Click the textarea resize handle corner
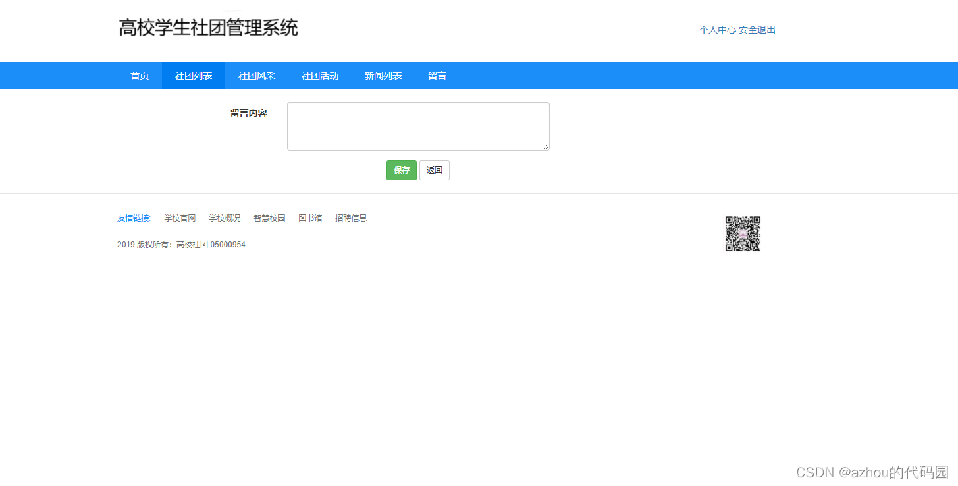Image resolution: width=958 pixels, height=486 pixels. (546, 147)
